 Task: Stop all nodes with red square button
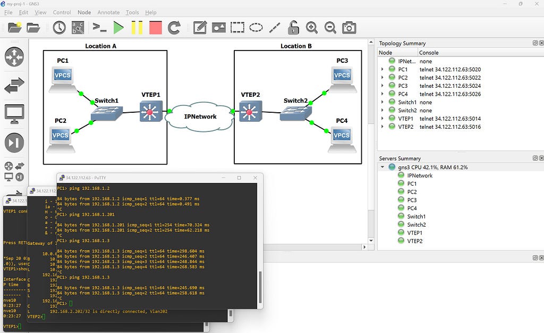[156, 28]
